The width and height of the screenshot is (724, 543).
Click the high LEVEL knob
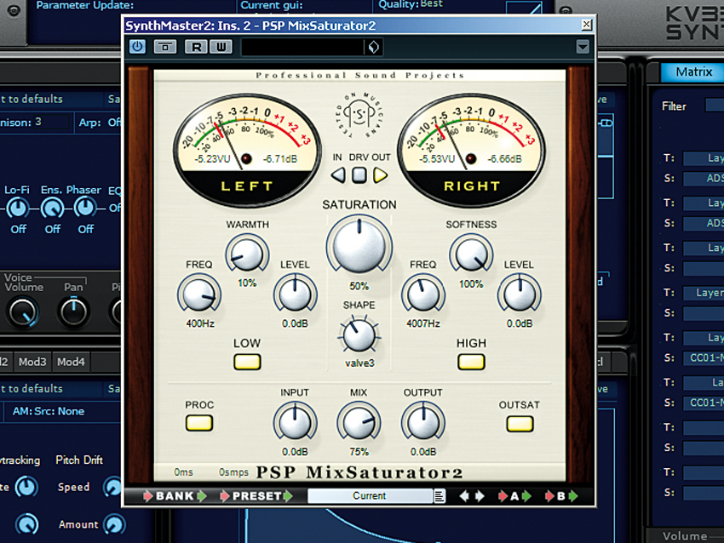pyautogui.click(x=520, y=294)
